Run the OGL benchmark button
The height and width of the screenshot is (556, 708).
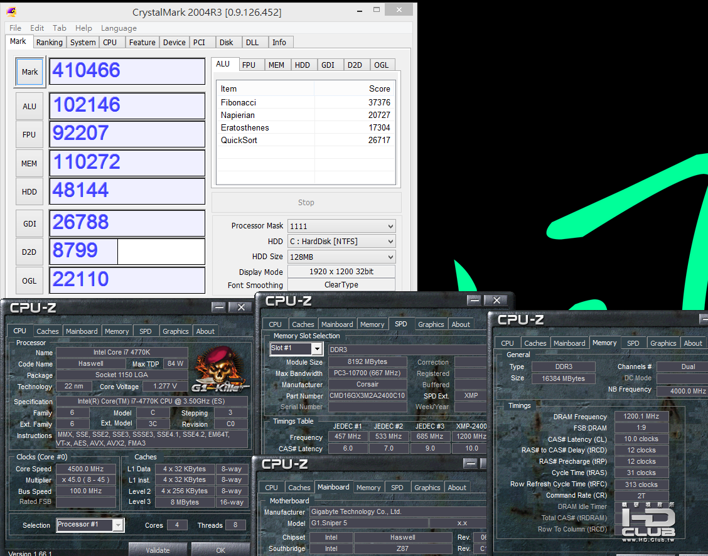pos(29,281)
